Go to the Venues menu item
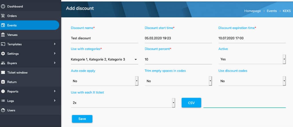The image size is (293, 127). (x=30, y=35)
